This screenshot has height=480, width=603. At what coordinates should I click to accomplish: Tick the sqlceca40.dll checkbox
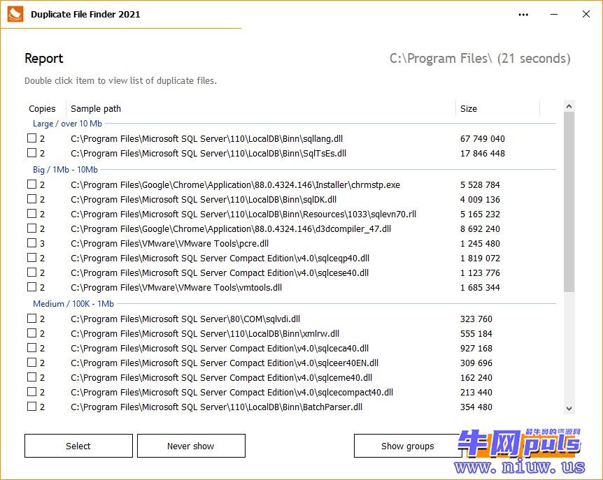click(x=32, y=347)
